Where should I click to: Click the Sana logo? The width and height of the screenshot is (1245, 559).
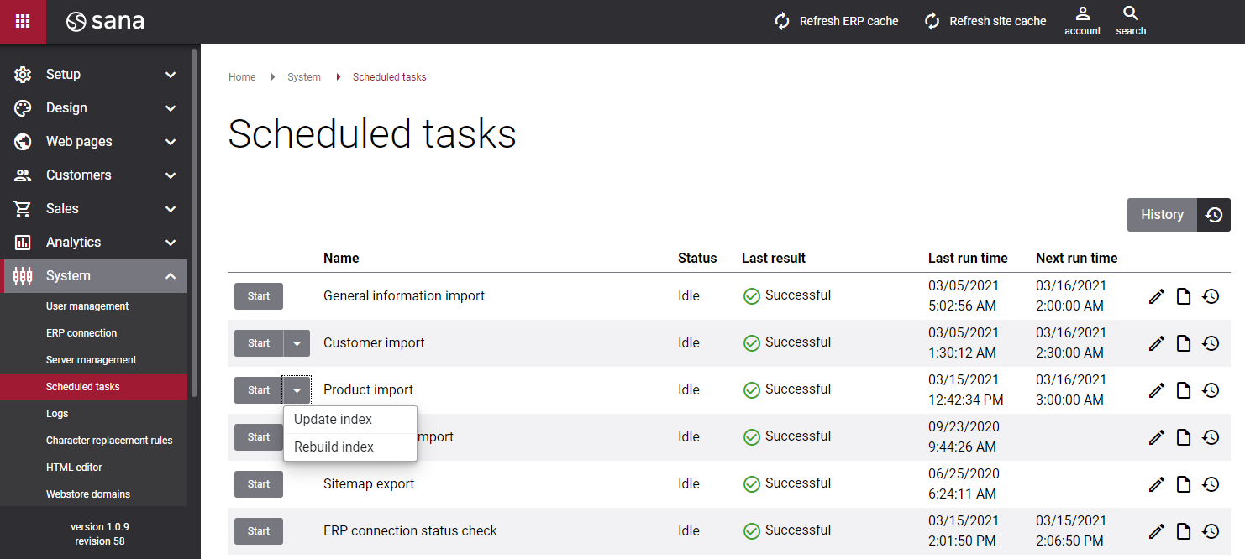(x=106, y=22)
